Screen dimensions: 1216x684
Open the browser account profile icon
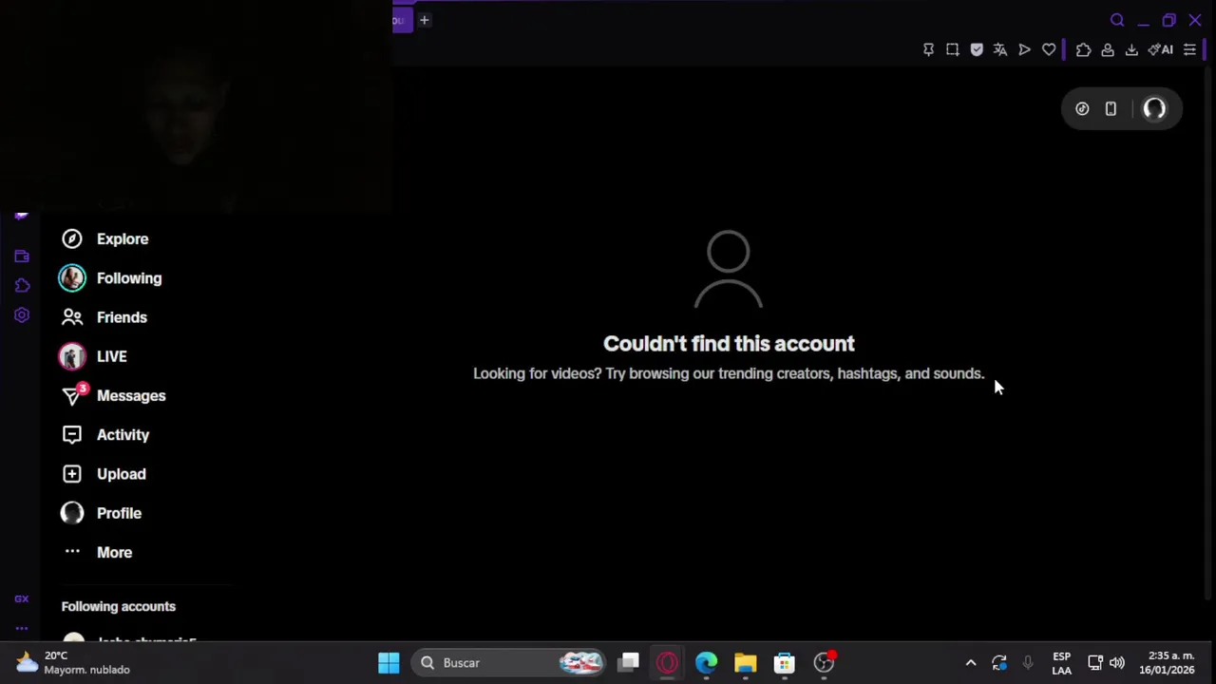[1108, 49]
